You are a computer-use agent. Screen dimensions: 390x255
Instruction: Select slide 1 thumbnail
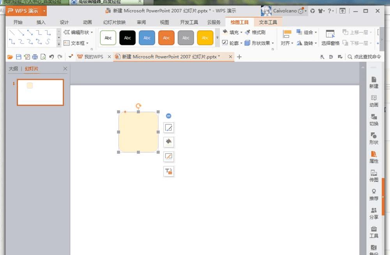tap(40, 92)
